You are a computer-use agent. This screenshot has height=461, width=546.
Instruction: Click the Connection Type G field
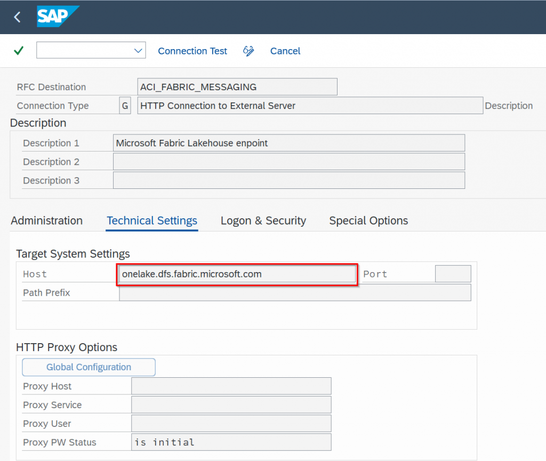point(125,106)
